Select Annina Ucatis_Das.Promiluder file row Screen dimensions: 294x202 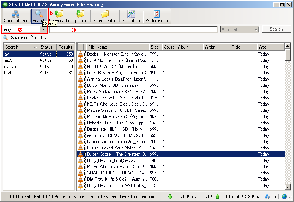point(181,79)
